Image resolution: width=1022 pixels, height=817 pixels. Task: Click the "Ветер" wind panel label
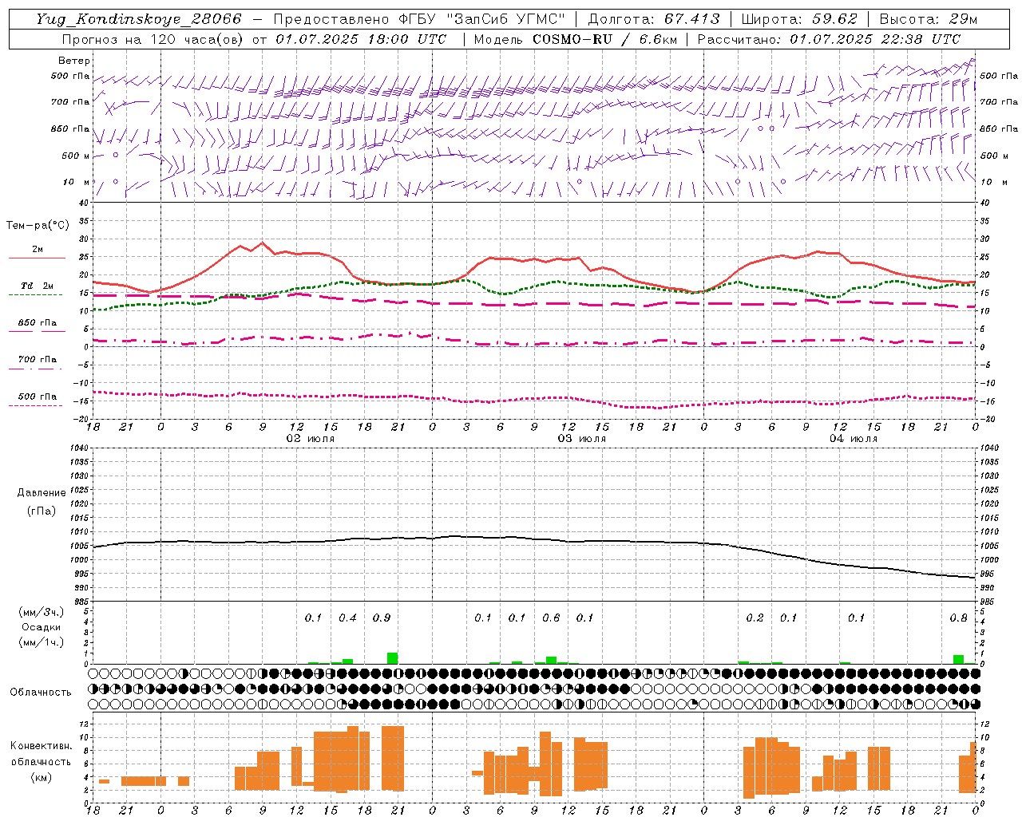(74, 61)
